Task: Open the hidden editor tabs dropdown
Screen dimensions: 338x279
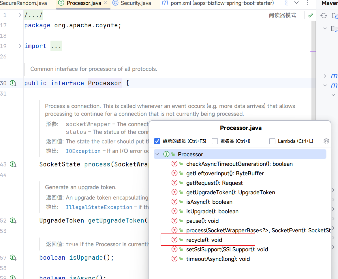Action: point(296,3)
